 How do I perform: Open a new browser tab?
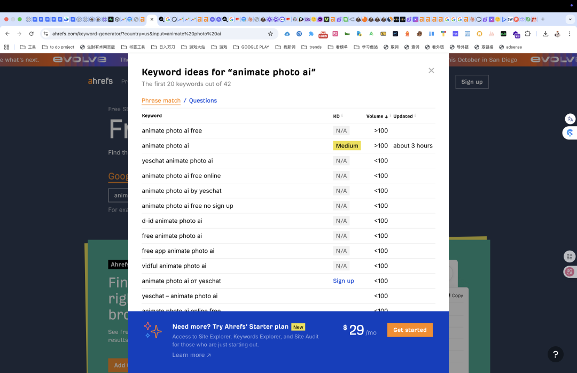[543, 19]
